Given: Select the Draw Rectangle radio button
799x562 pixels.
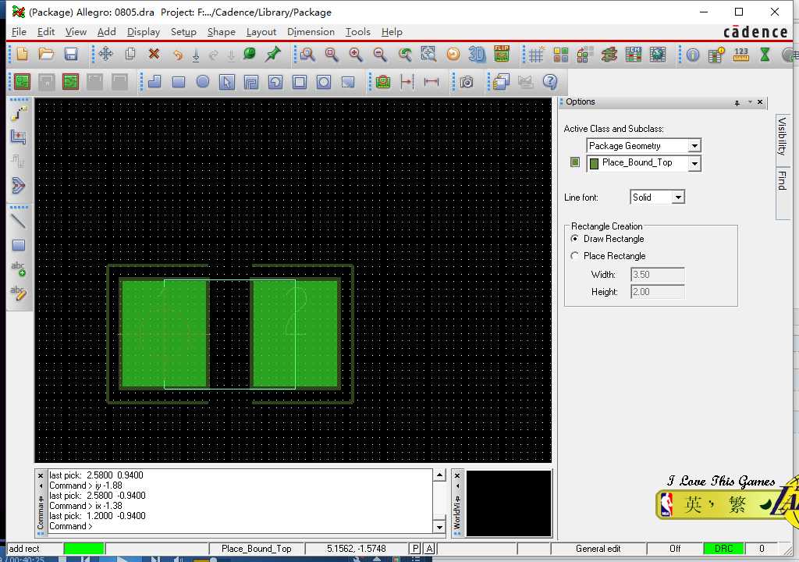Looking at the screenshot, I should point(575,239).
